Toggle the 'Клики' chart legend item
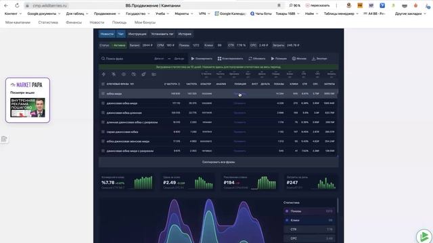433x243 pixels. (x=309, y=220)
